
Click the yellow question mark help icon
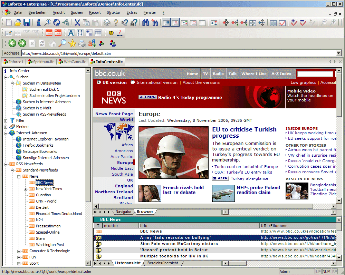click(116, 22)
